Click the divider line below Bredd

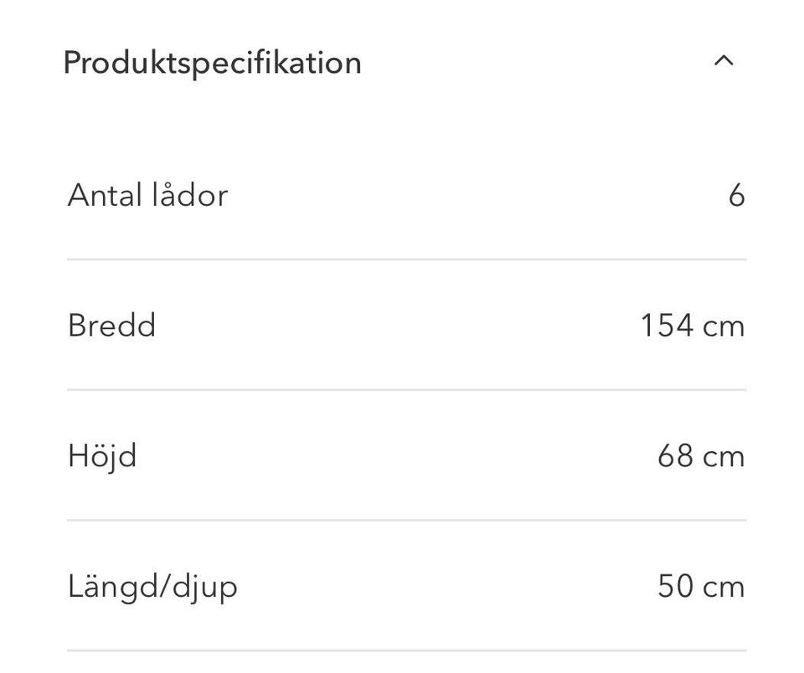coord(406,390)
